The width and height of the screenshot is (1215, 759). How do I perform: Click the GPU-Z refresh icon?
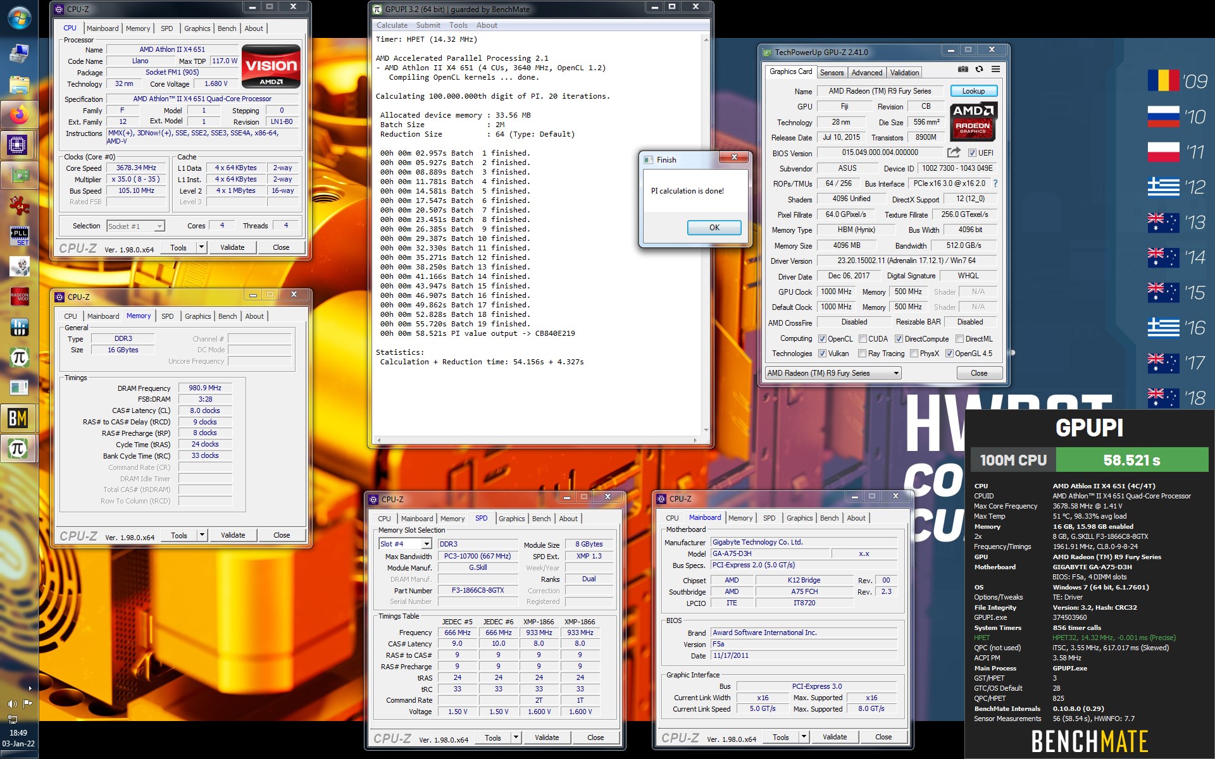point(979,69)
